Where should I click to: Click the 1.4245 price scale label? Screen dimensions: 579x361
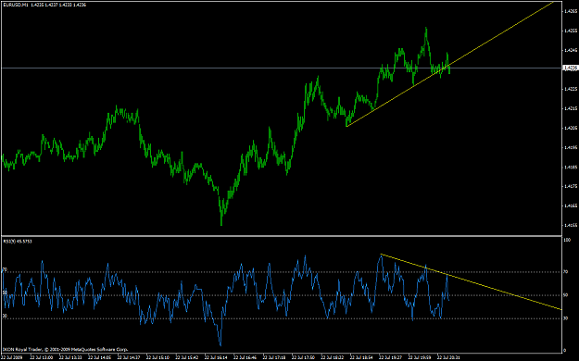pyautogui.click(x=571, y=50)
